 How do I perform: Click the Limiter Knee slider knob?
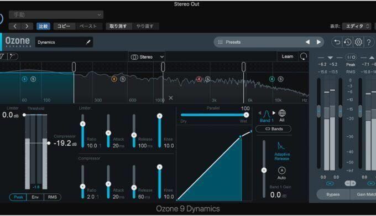160,116
